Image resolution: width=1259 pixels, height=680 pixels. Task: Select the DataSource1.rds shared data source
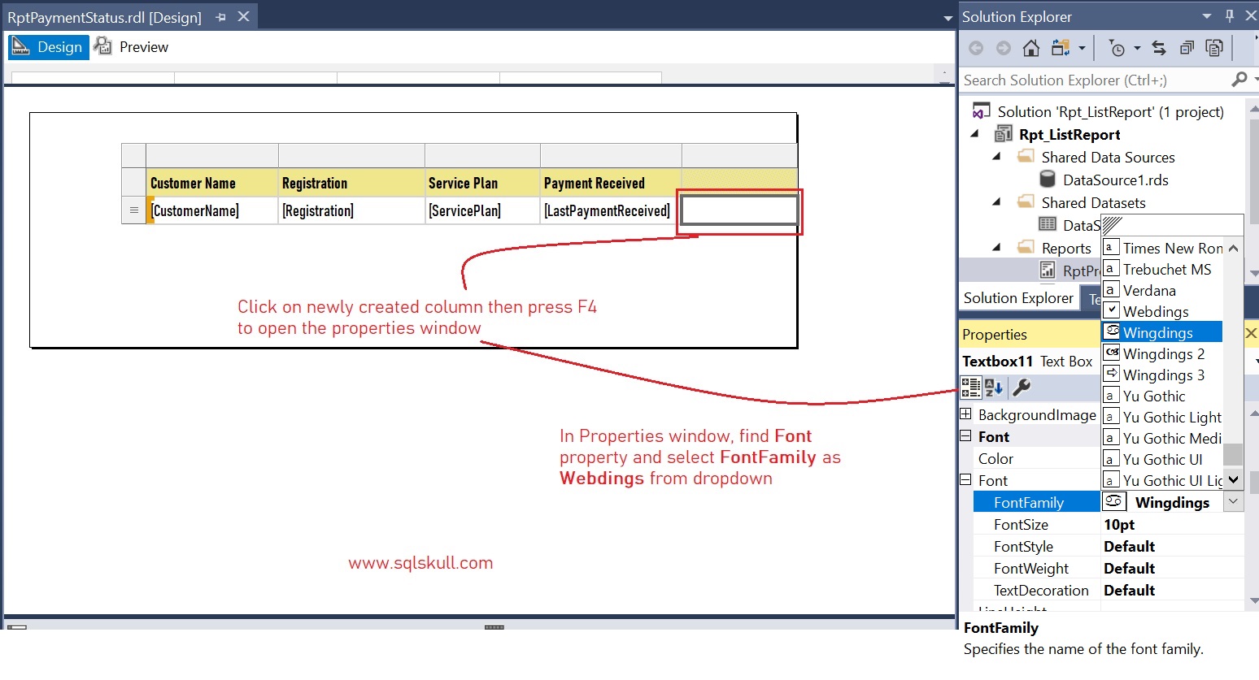(1115, 180)
